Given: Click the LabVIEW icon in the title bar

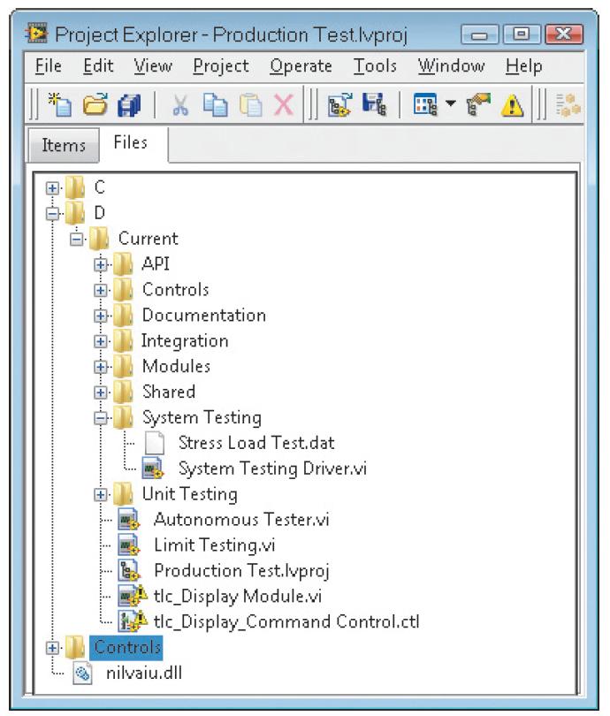Looking at the screenshot, I should (36, 34).
